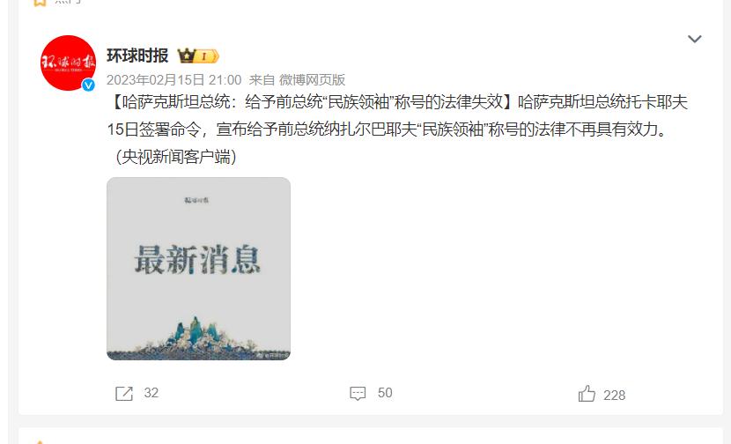Click the repost share icon
This screenshot has width=731, height=444.
pos(124,394)
